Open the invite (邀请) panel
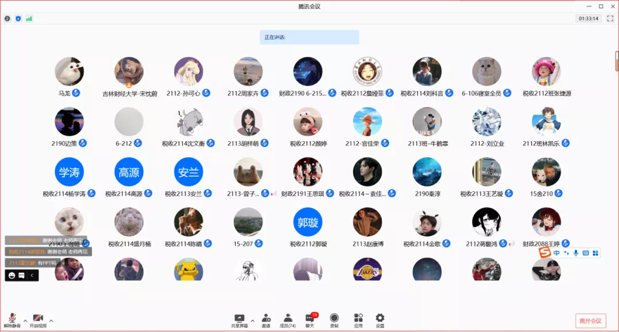 click(x=266, y=320)
